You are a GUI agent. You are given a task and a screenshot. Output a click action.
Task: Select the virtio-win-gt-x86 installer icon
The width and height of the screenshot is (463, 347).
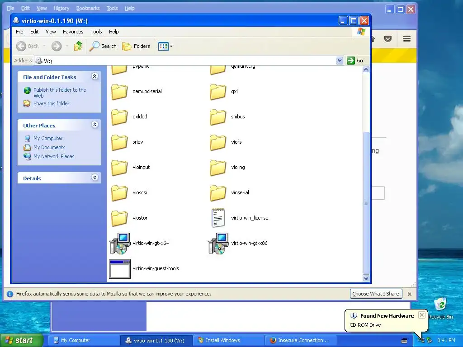pyautogui.click(x=218, y=244)
